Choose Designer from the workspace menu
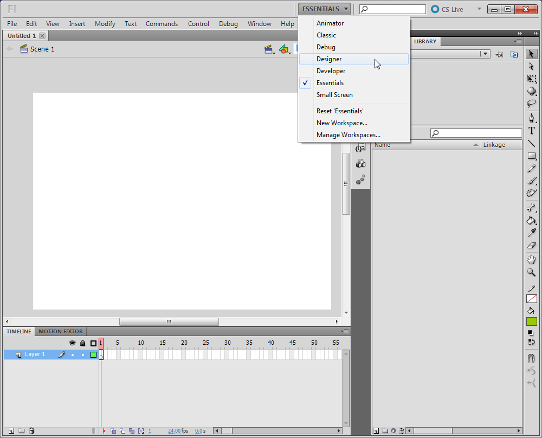 [x=354, y=59]
